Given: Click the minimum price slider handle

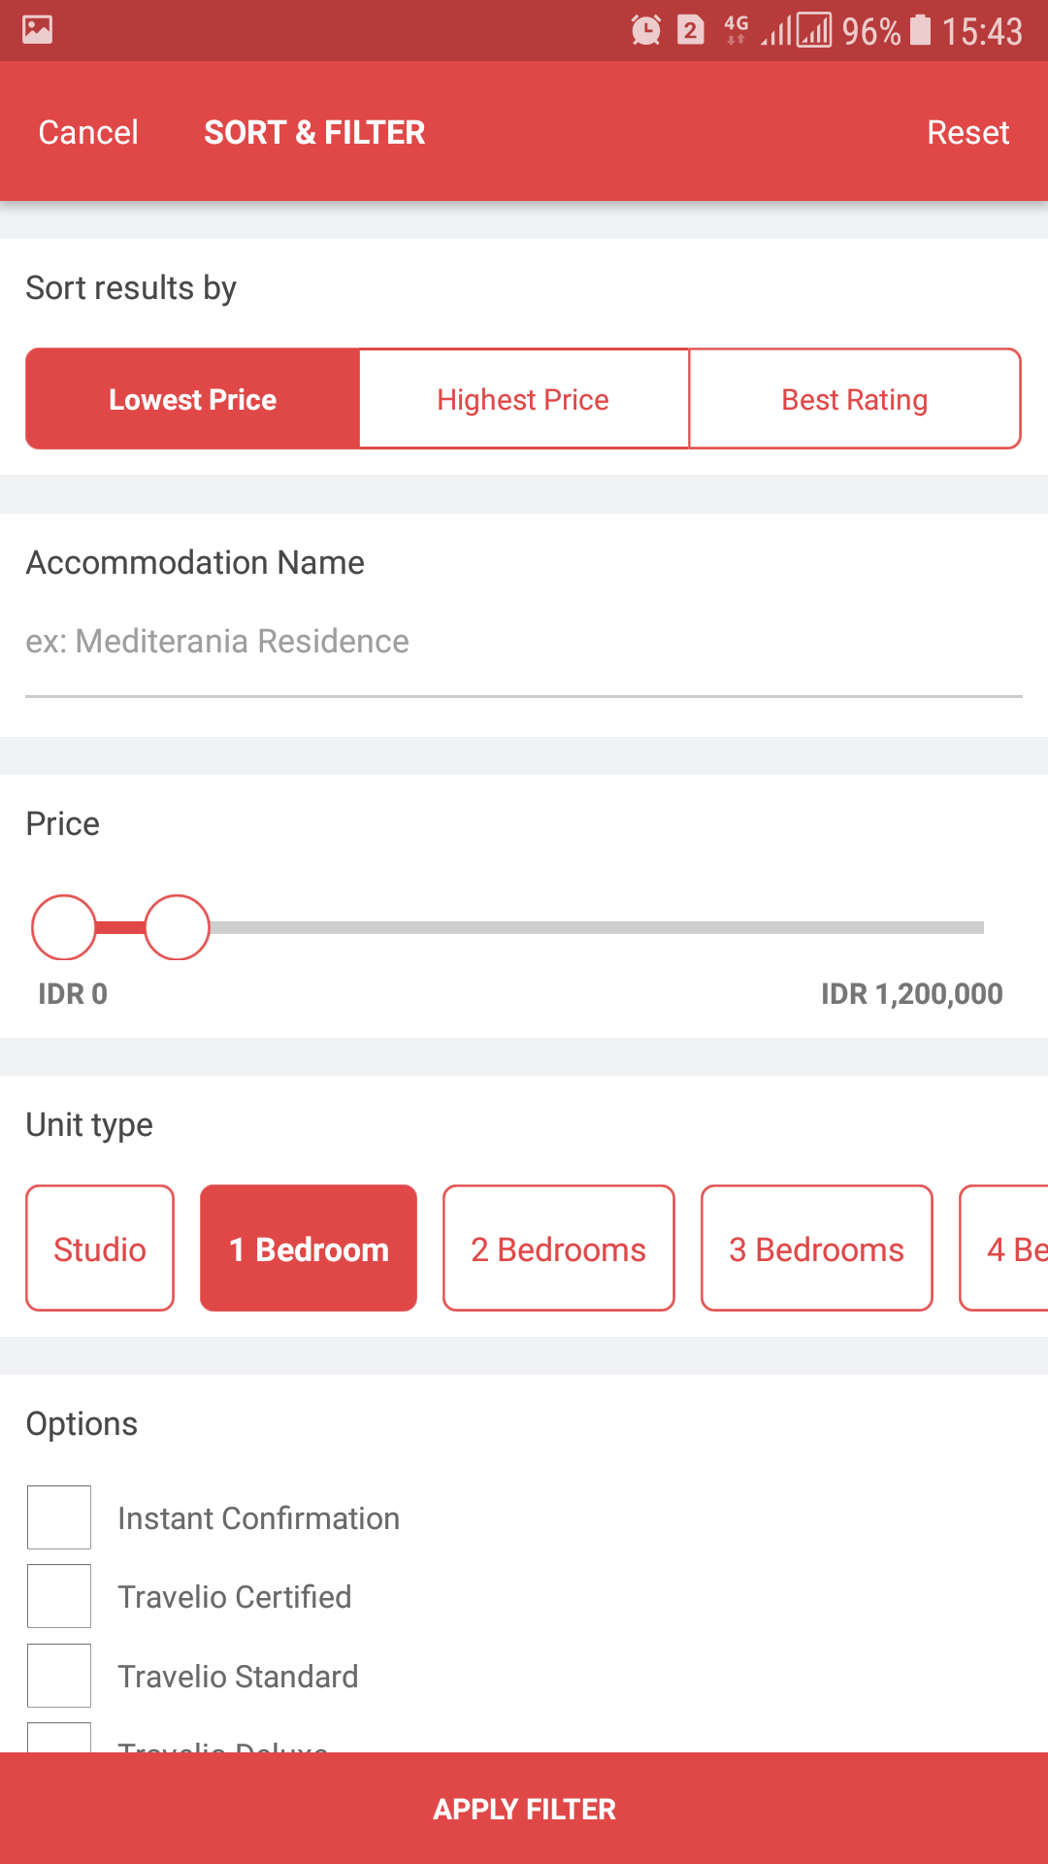Looking at the screenshot, I should click(64, 927).
